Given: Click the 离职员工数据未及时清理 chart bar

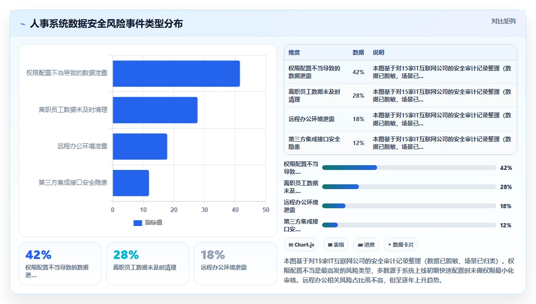Looking at the screenshot, I should click(x=155, y=110).
